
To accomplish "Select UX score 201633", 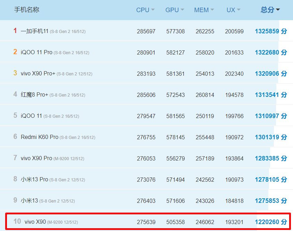I will click(234, 52).
